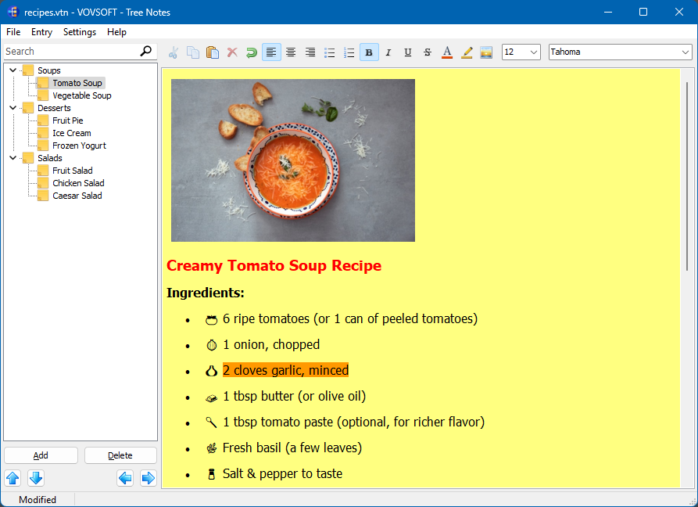Enable center text alignment
This screenshot has width=698, height=507.
(290, 52)
